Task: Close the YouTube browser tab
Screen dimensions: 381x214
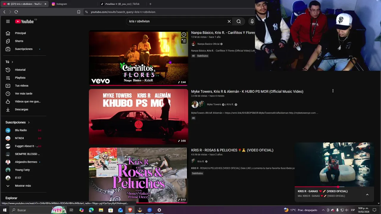Action: pos(46,4)
